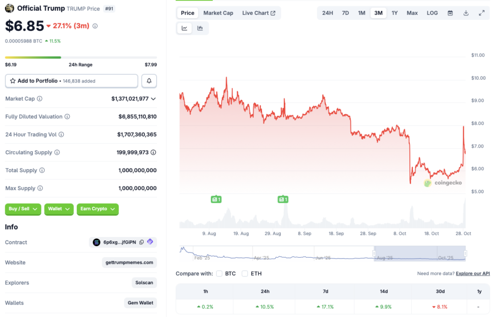Open the Buy / Sell dropdown
This screenshot has height=317, width=495.
[23, 209]
